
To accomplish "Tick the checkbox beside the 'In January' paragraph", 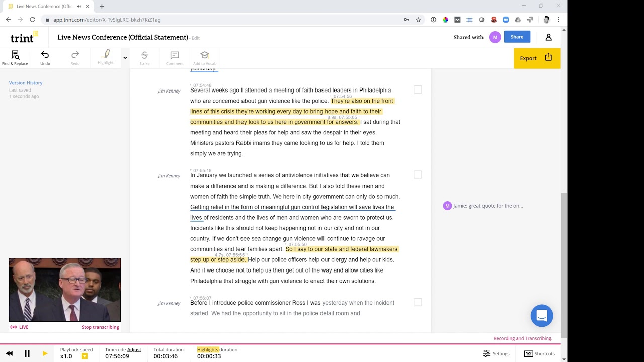I will (418, 174).
